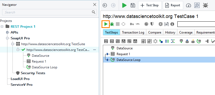
Task: Collapse the TestCase tree node
Action: pyautogui.click(x=18, y=50)
